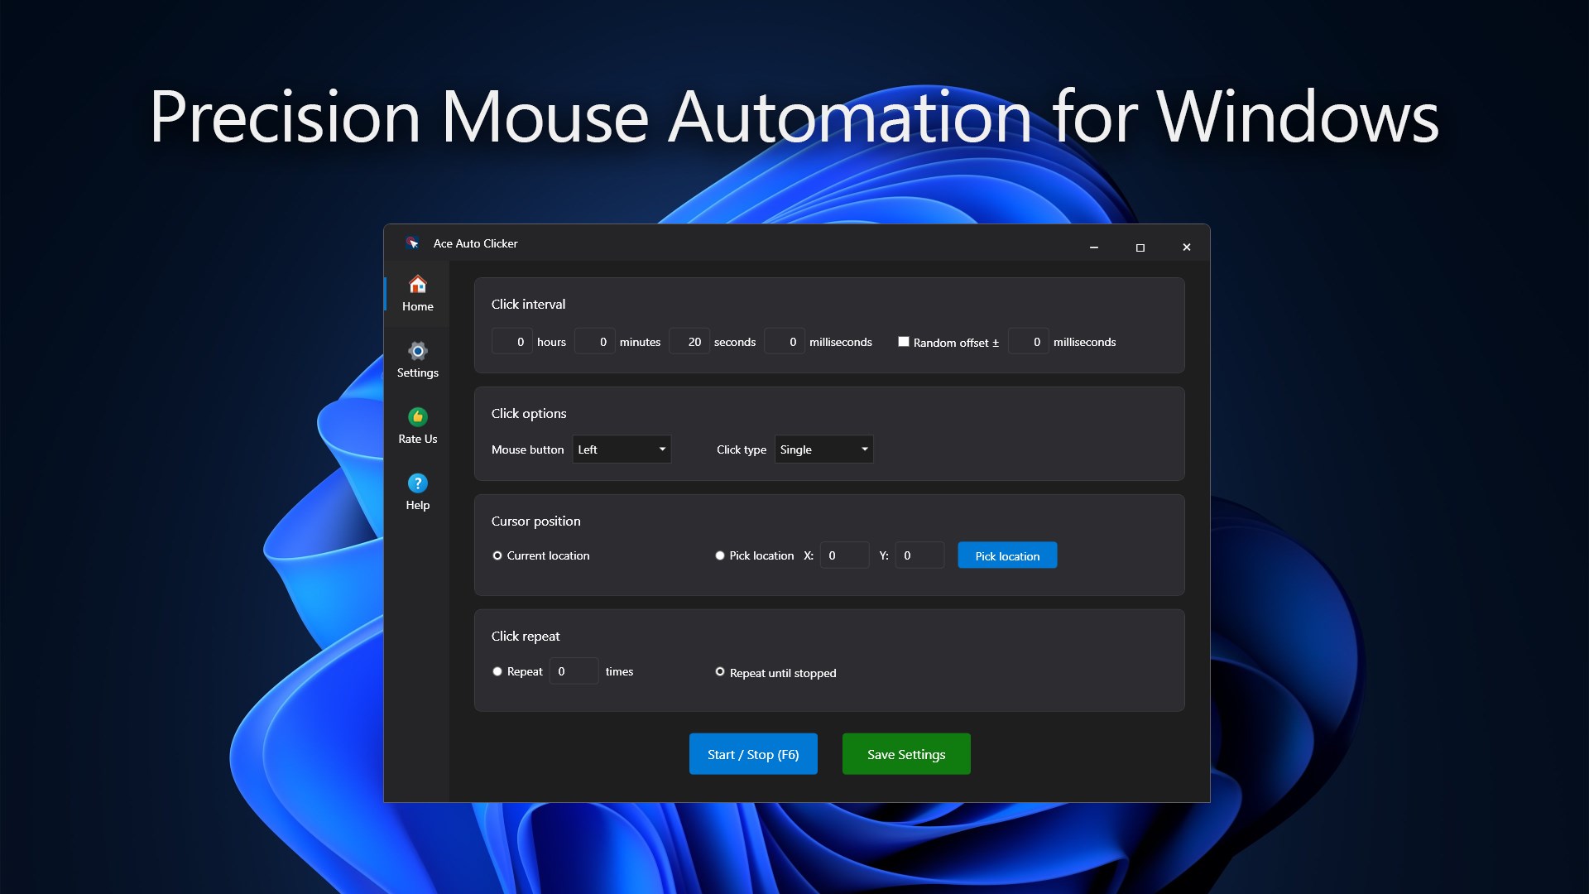The image size is (1589, 894).
Task: Select the Current location radio button
Action: pos(497,555)
